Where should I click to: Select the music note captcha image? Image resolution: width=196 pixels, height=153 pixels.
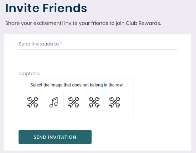coord(53,102)
